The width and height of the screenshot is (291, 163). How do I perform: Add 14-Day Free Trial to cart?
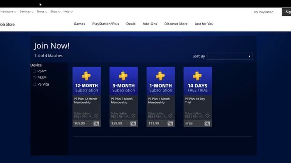[x=207, y=124]
